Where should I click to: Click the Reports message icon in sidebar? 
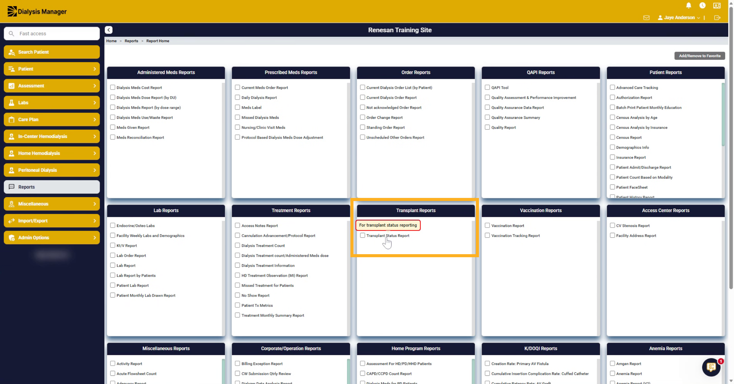(x=11, y=187)
